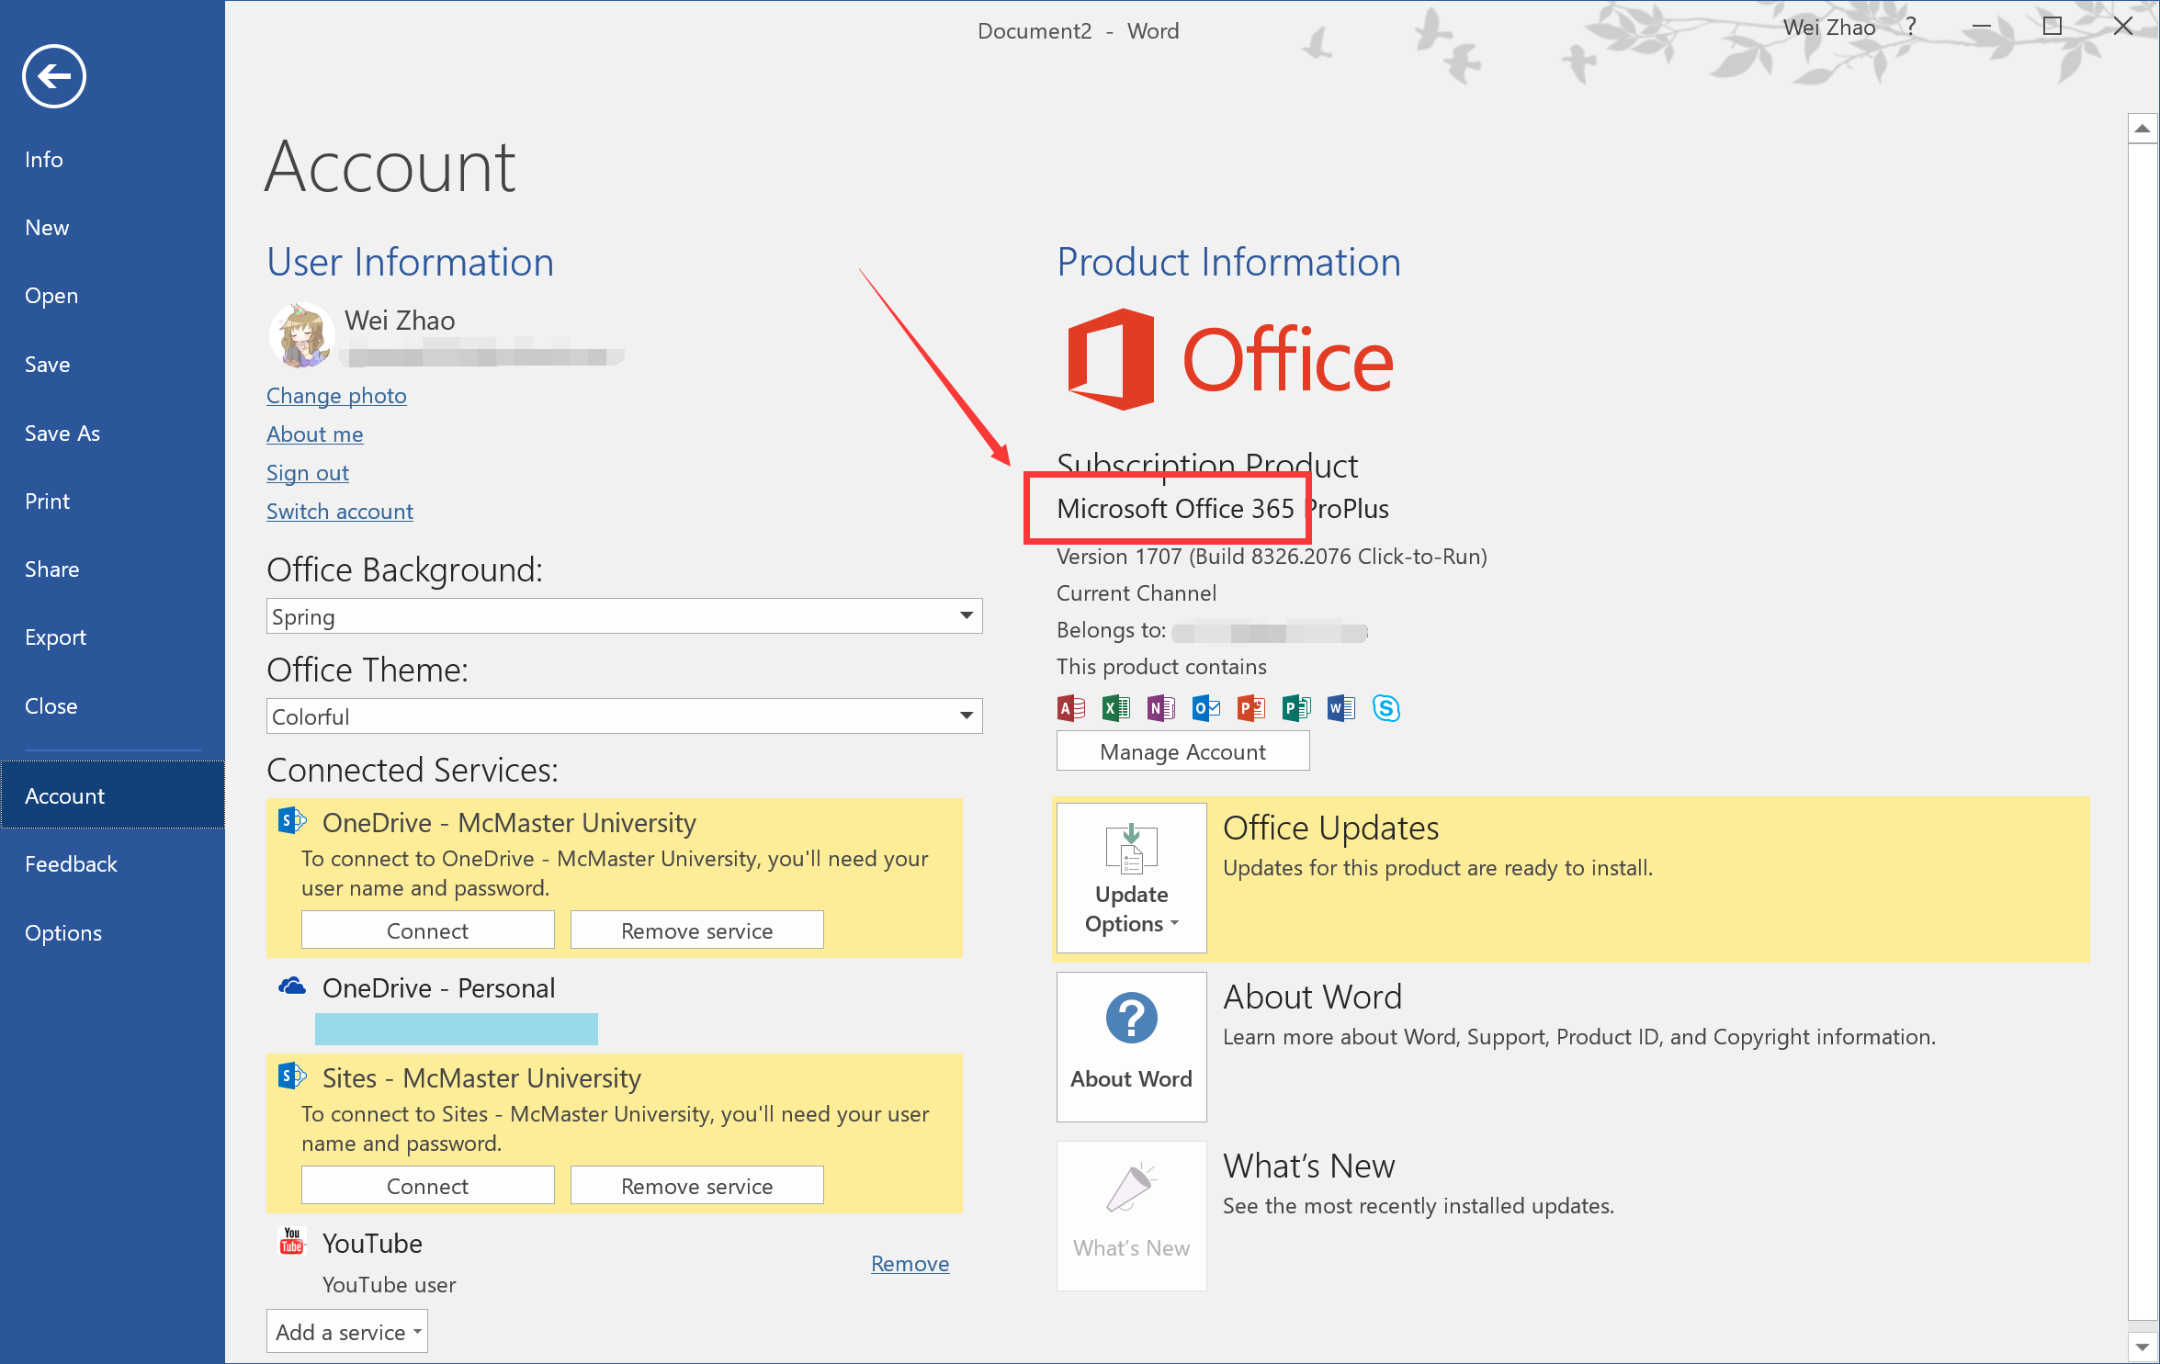The height and width of the screenshot is (1364, 2160).
Task: Click the question mark help icon
Action: [x=1912, y=27]
